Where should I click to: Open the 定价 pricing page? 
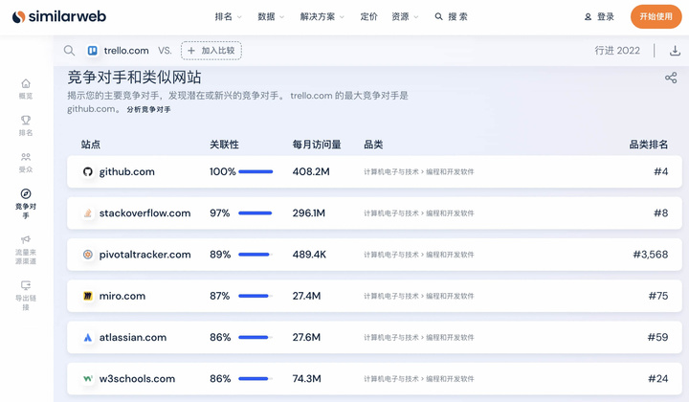click(x=368, y=16)
